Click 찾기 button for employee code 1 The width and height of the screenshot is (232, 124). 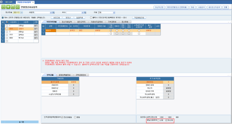[36, 26]
